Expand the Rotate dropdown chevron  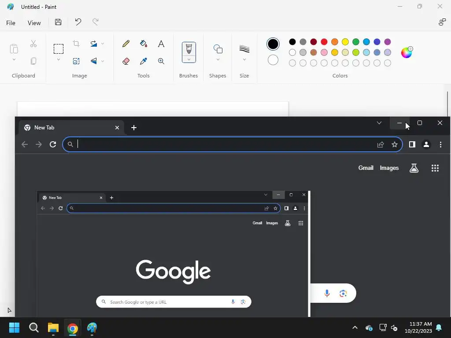point(103,44)
